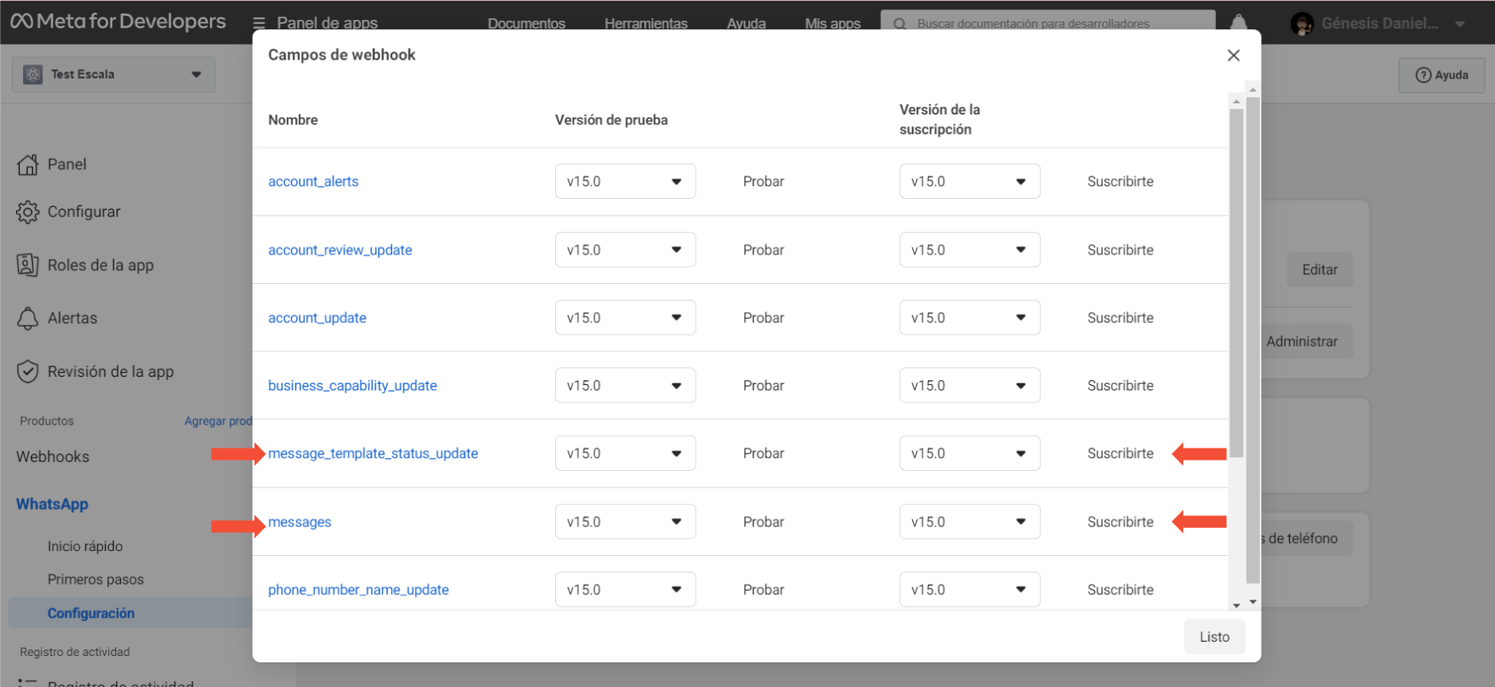Screen dimensions: 1495x687
Task: Open the Panel de apps hamburger menu
Action: tap(258, 23)
